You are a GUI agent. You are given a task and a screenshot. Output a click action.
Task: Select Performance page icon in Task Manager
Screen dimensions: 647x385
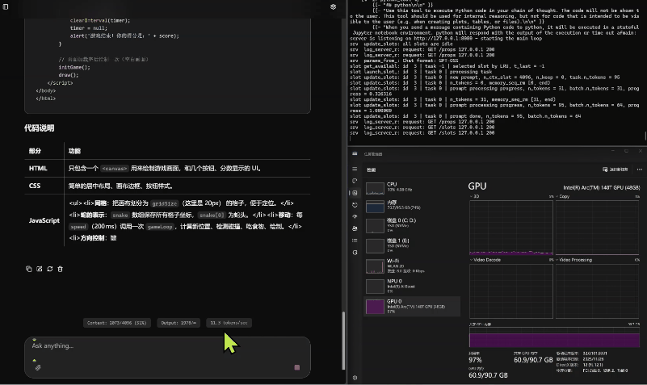(355, 193)
